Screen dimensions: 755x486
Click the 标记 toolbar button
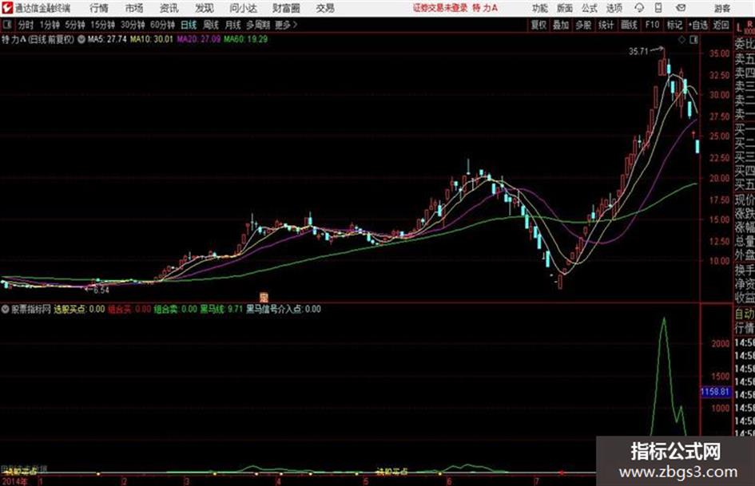tap(674, 25)
